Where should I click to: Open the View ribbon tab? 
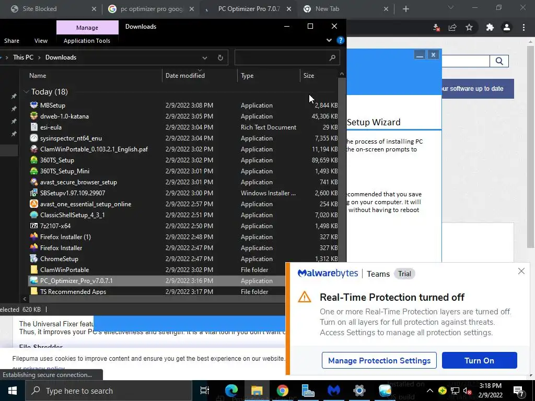coord(41,41)
